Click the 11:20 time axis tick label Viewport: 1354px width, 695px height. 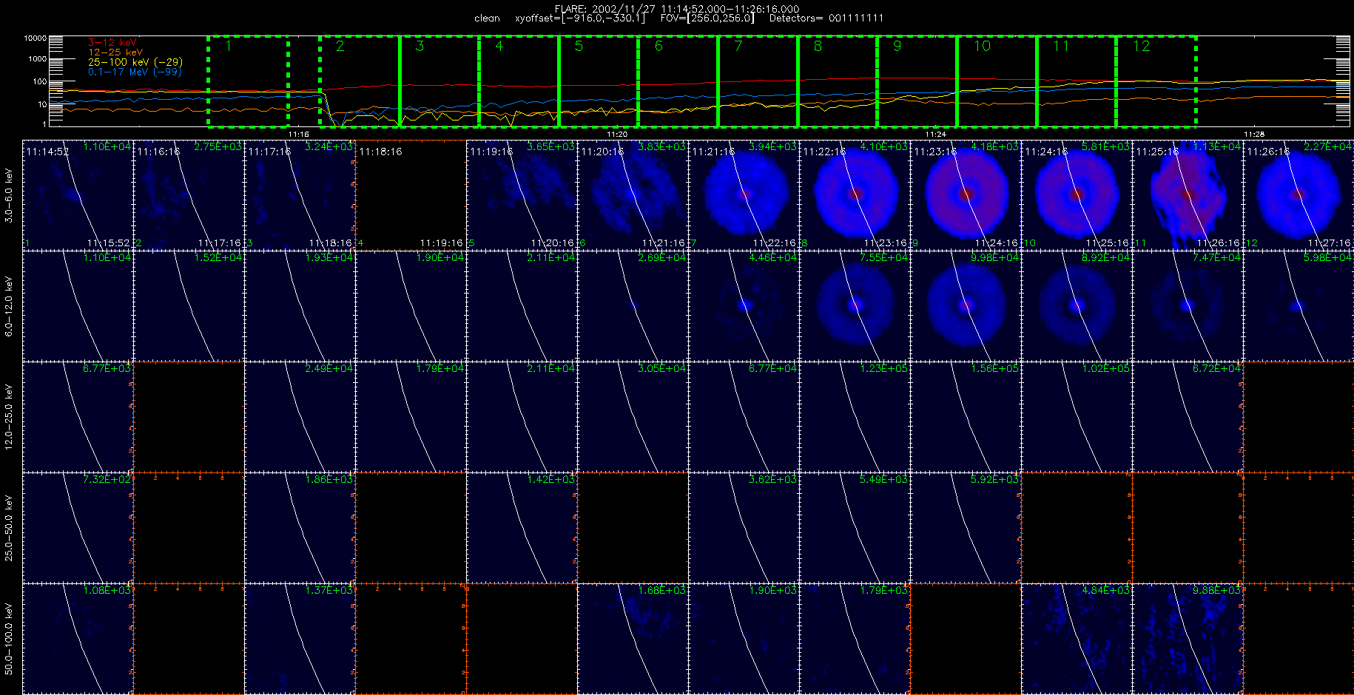pos(617,134)
